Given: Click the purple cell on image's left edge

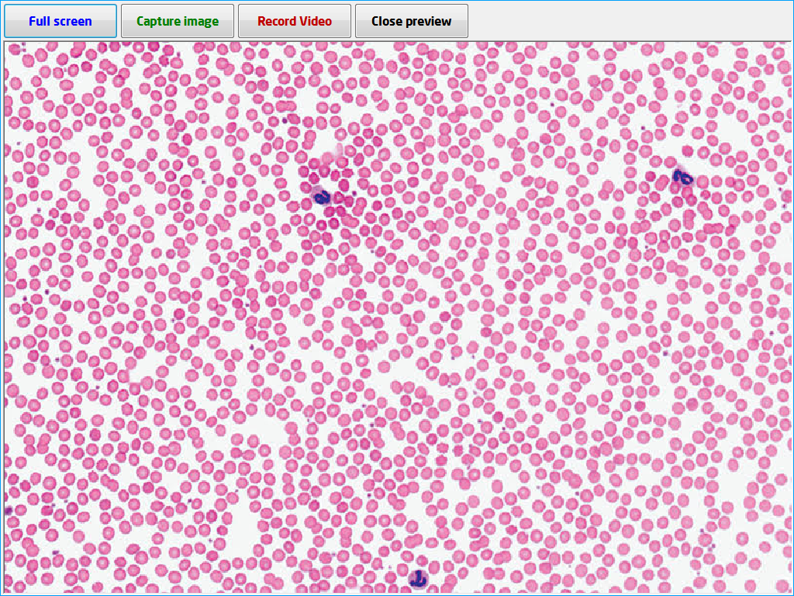Looking at the screenshot, I should pos(9,510).
